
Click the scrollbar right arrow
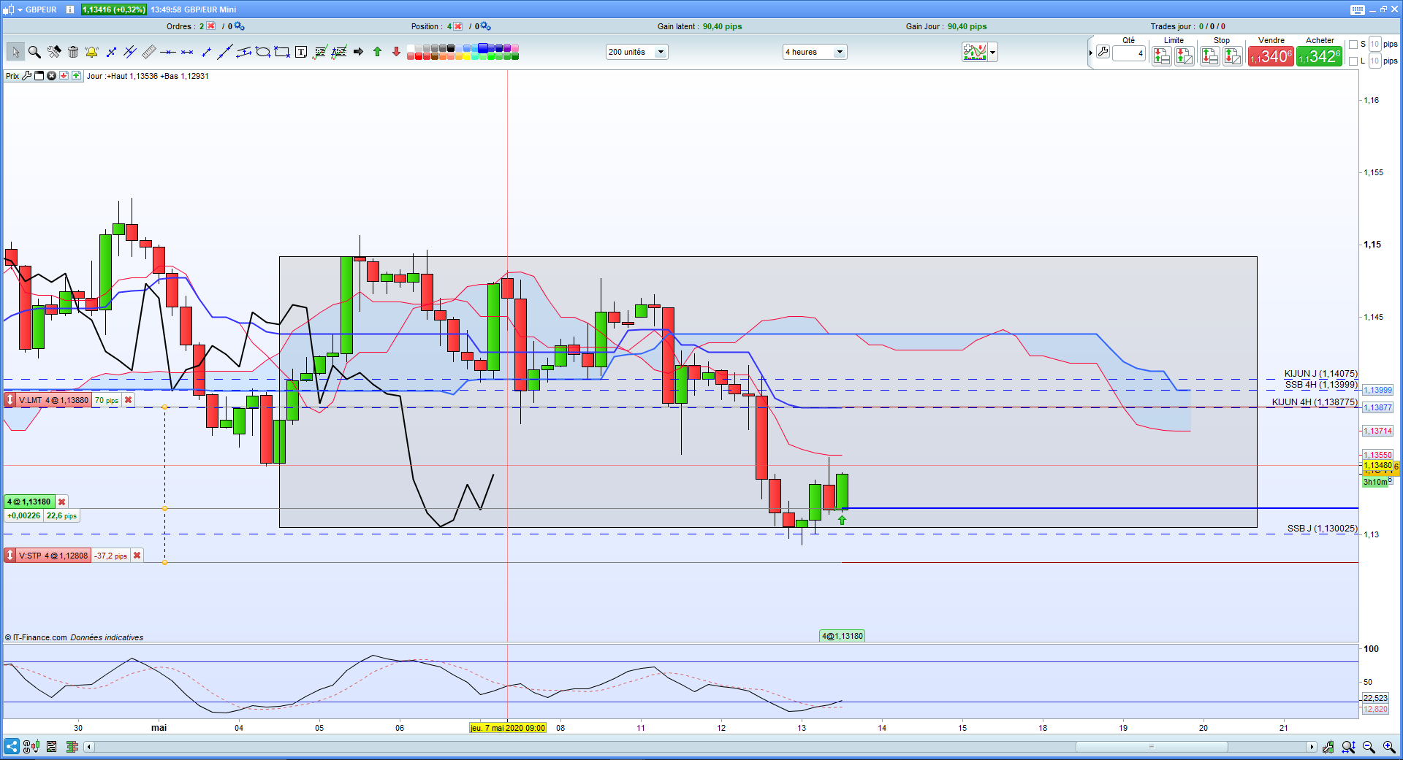click(1312, 747)
